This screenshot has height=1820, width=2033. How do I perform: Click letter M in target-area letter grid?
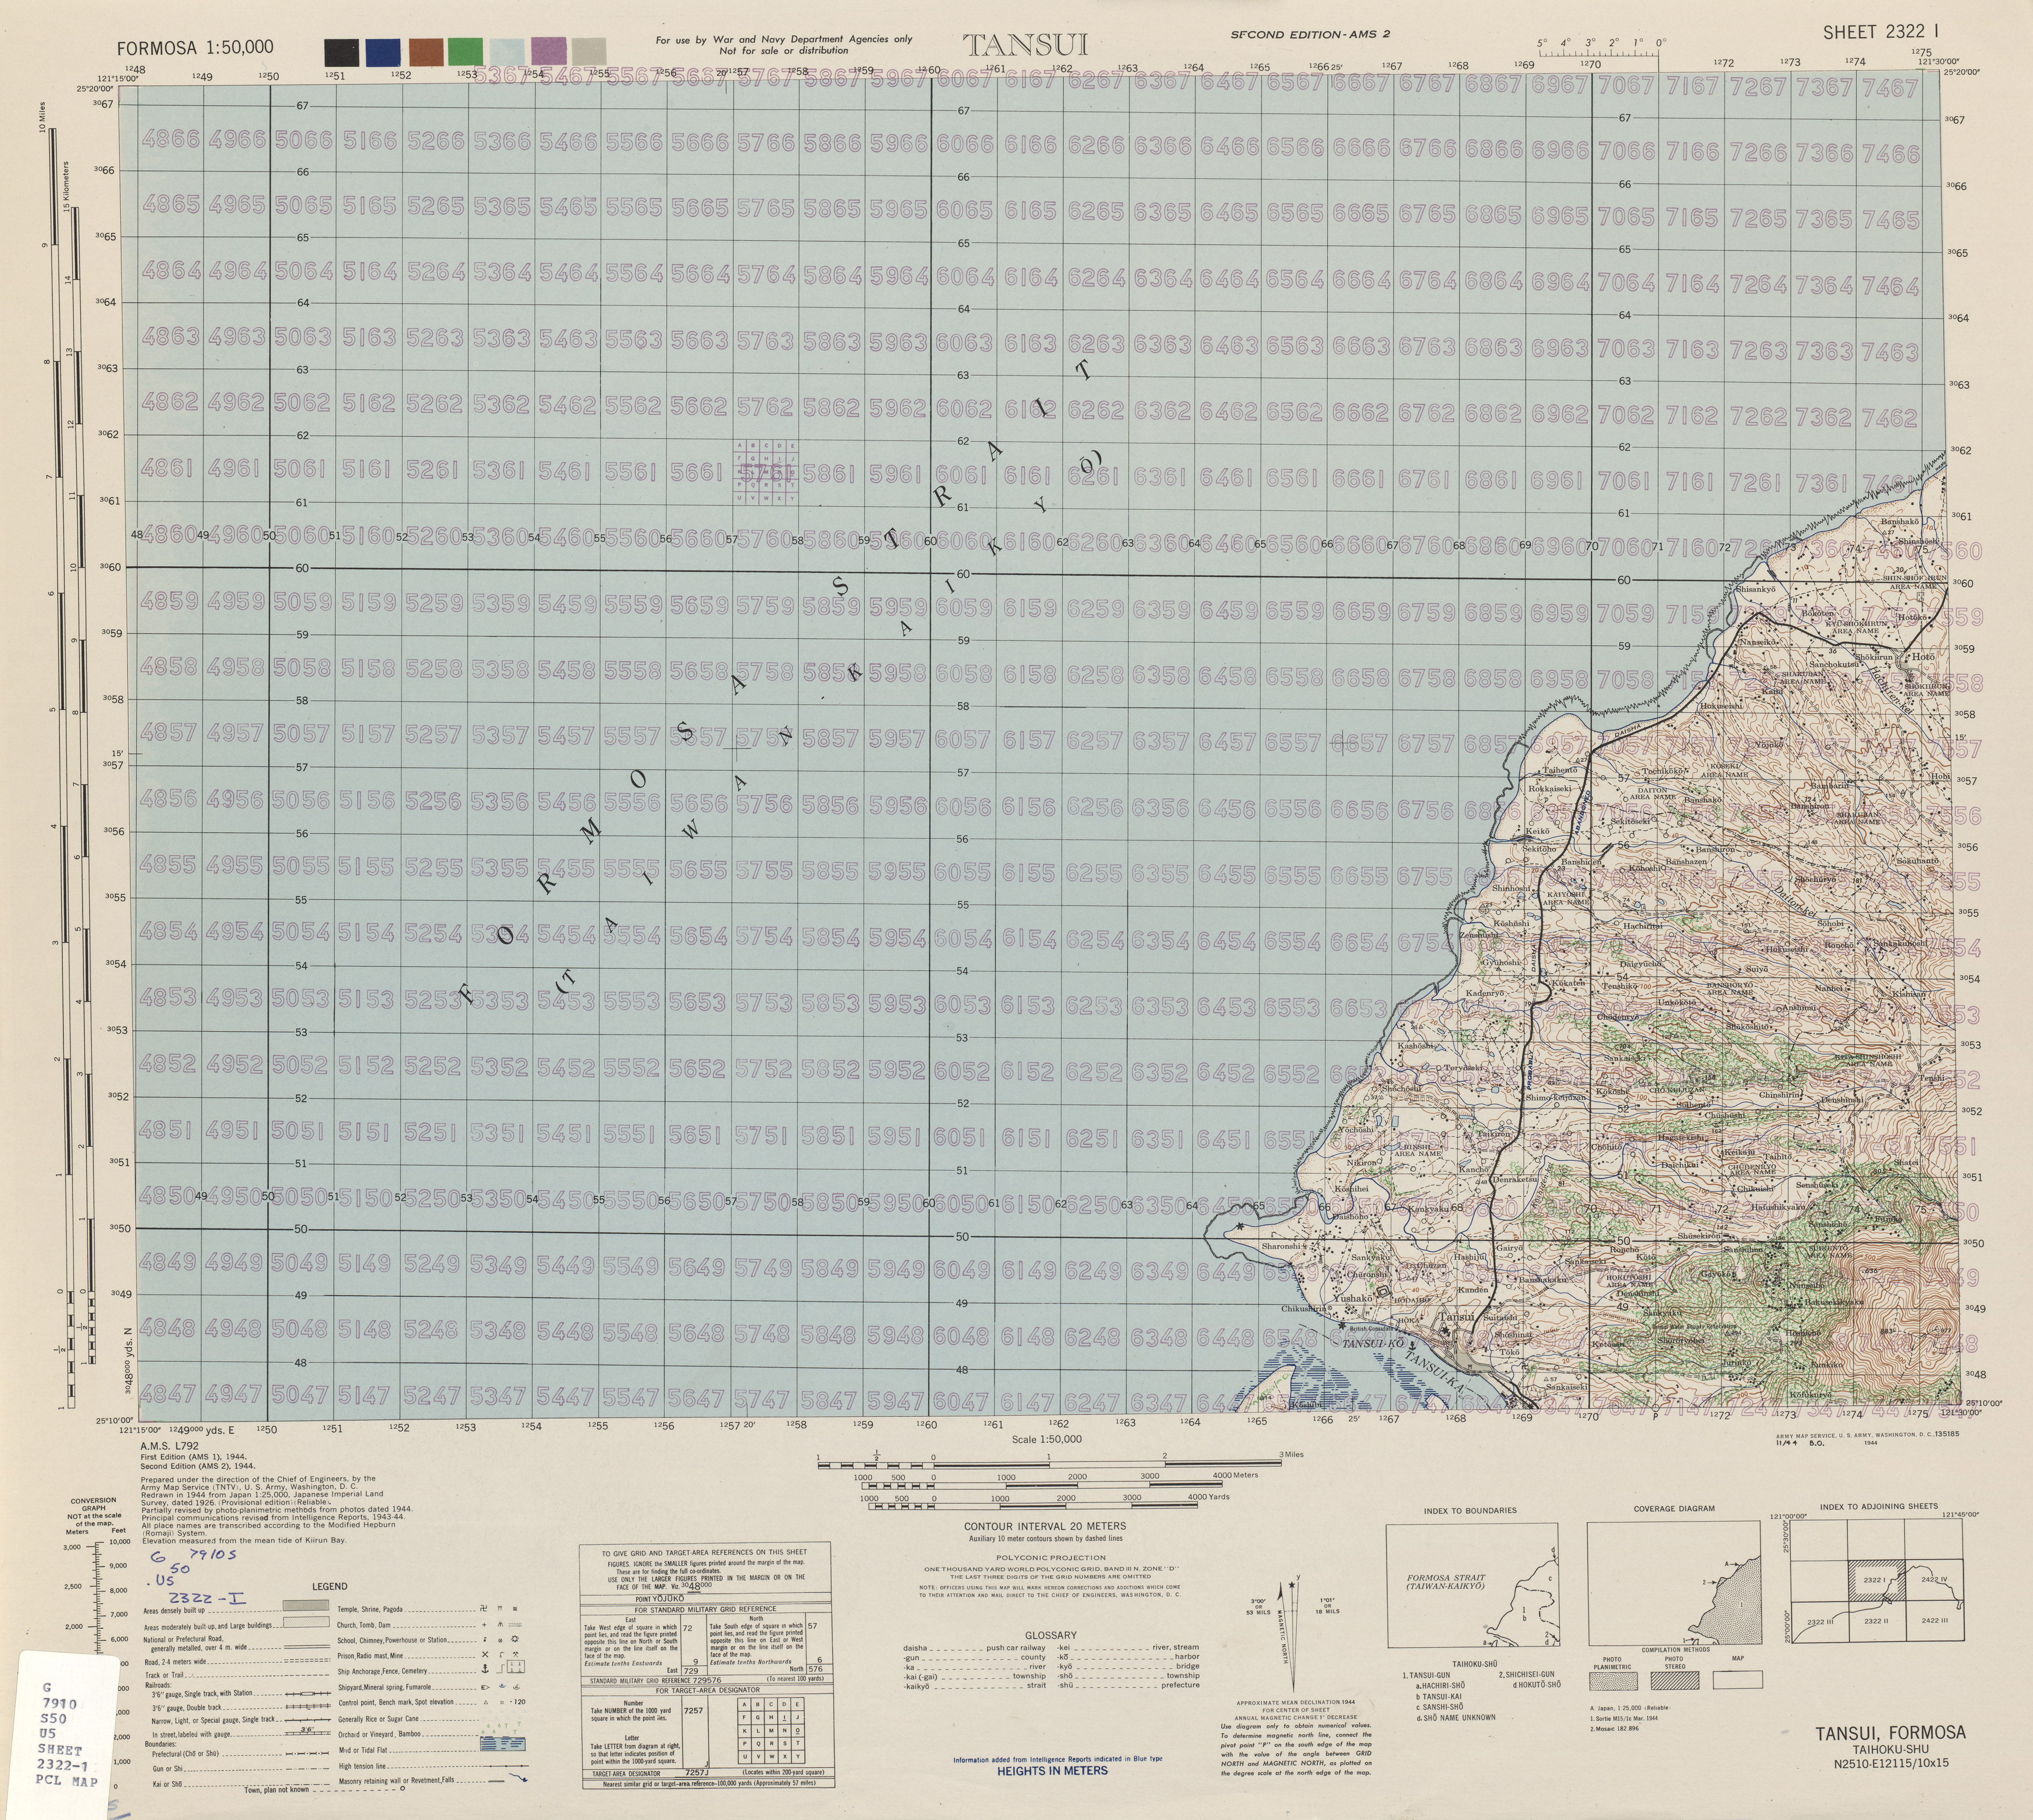[771, 1731]
